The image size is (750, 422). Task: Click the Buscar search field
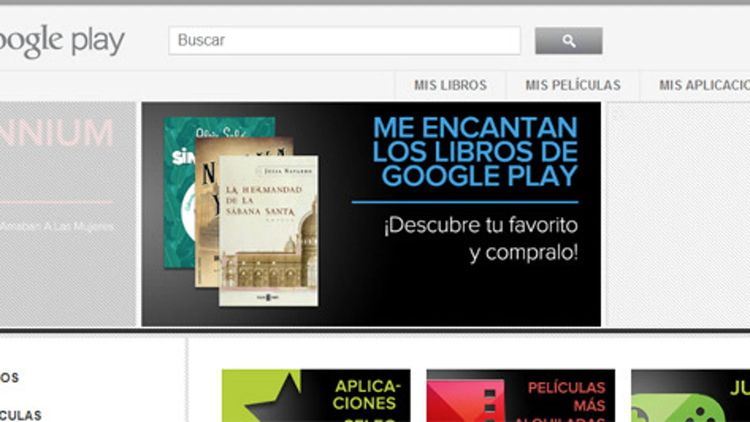[345, 40]
